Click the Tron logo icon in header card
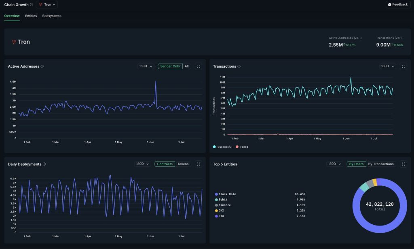 click(x=14, y=42)
